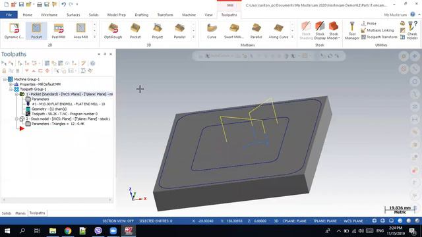Collapse the 2 - Stock model operation
This screenshot has height=237, width=422.
click(x=16, y=118)
